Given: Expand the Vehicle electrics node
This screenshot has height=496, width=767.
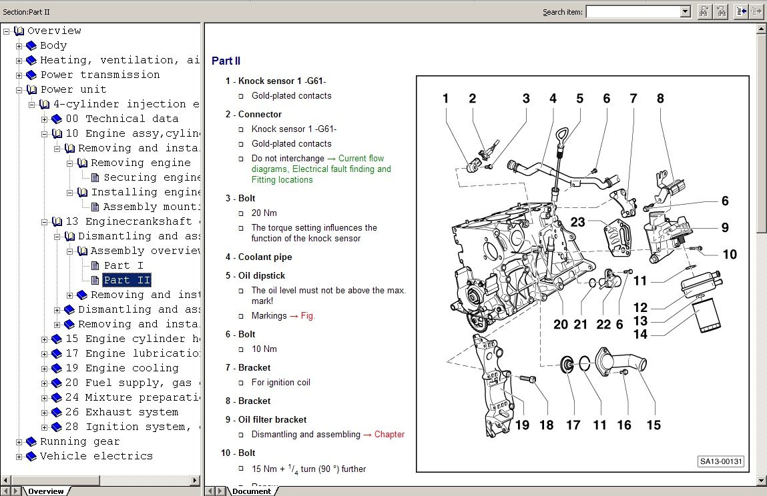Looking at the screenshot, I should pos(19,457).
